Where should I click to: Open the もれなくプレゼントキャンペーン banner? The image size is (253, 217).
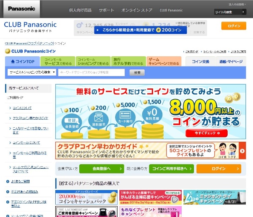151,212
